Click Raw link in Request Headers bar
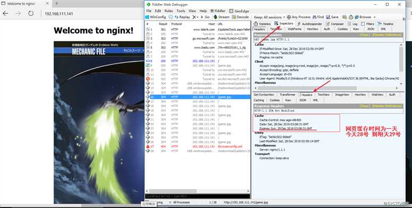 (364, 35)
